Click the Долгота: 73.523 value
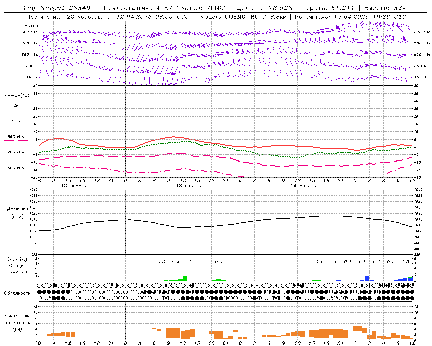The height and width of the screenshot is (346, 432). (264, 8)
